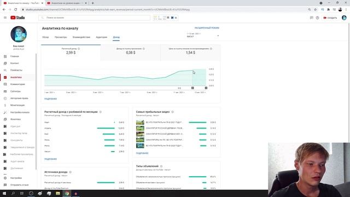Switch to the Просмотры tab
This screenshot has width=350, height=197.
point(61,37)
